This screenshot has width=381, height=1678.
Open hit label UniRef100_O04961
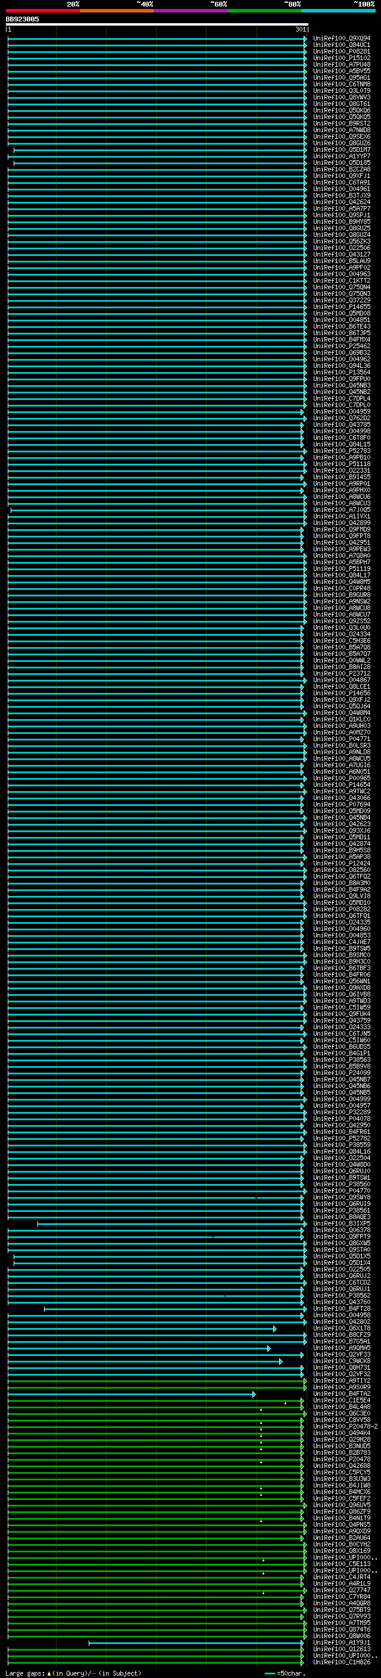341,189
